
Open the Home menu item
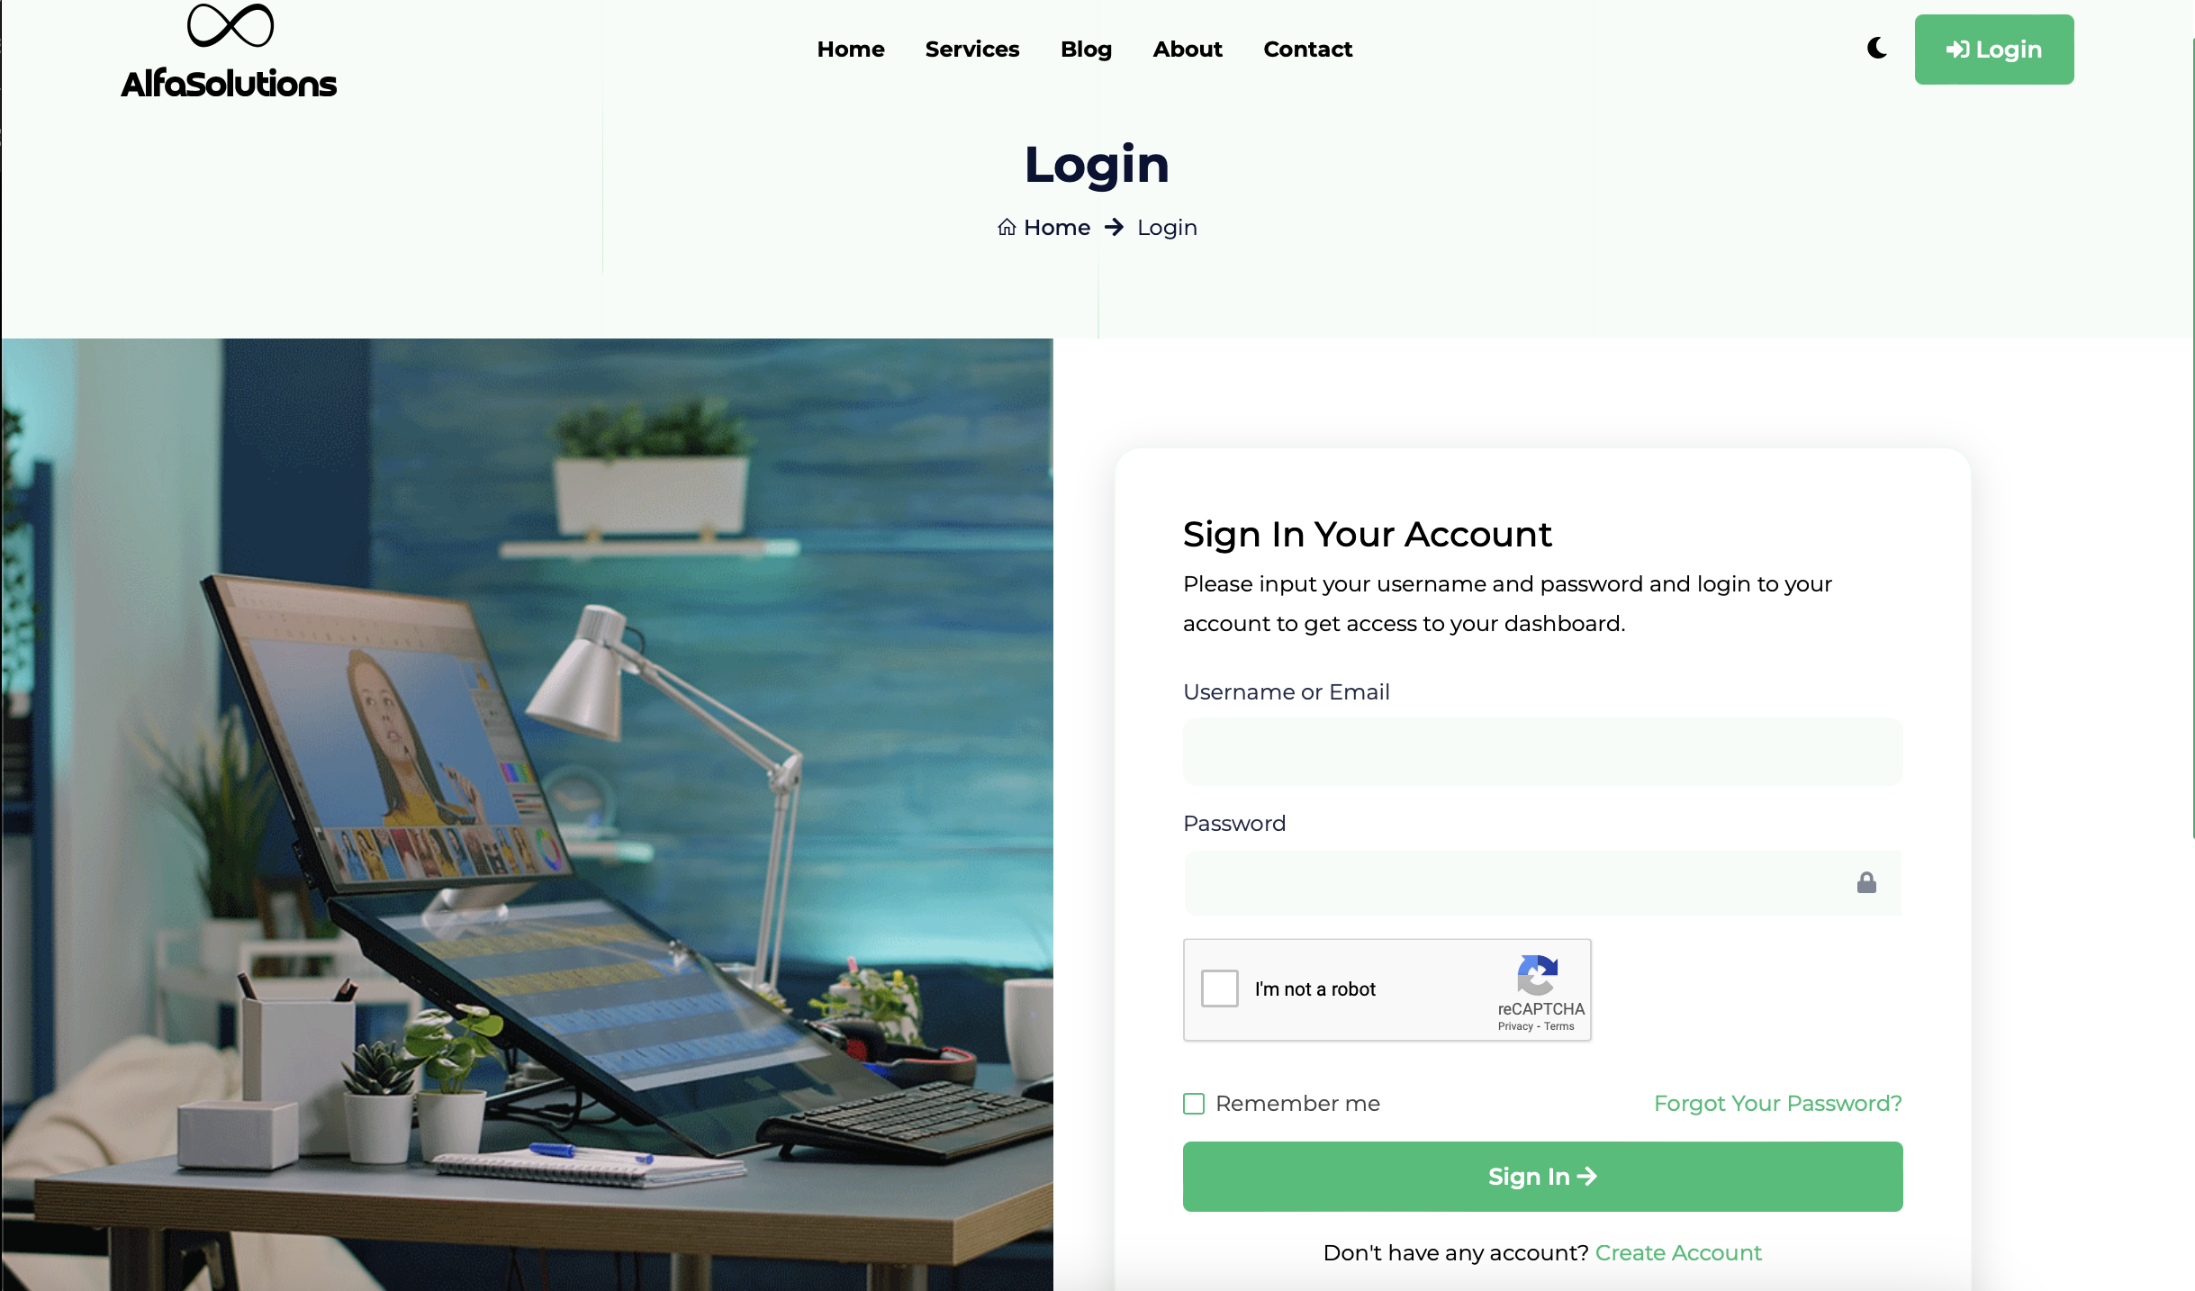pos(851,50)
